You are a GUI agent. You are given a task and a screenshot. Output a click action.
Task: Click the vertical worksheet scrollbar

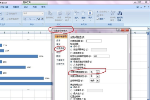pos(148,67)
